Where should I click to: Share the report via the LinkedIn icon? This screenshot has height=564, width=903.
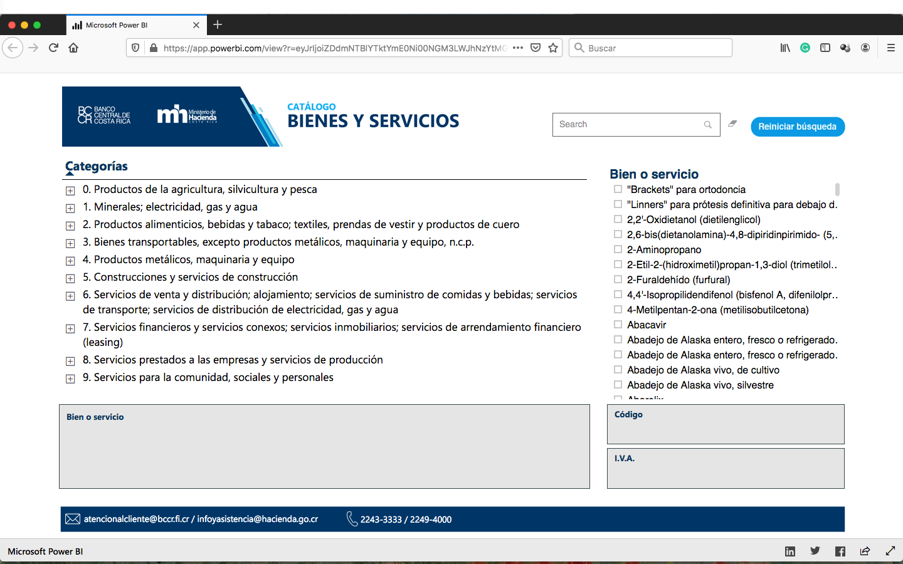789,551
